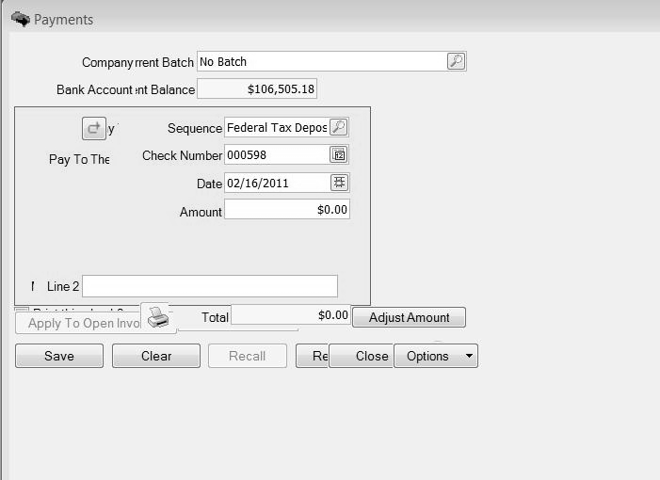Click the printer icon beside Total
This screenshot has height=480, width=660.
[x=158, y=318]
